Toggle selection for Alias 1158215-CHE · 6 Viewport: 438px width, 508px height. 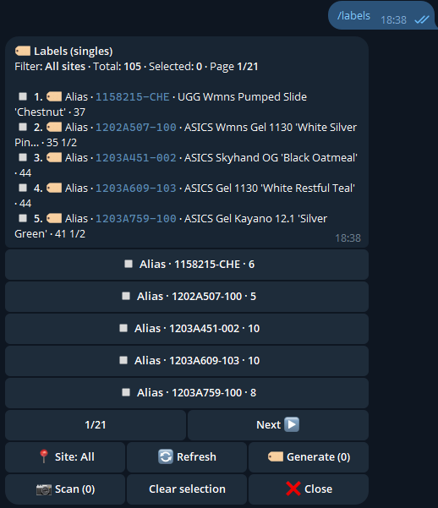[x=187, y=265]
